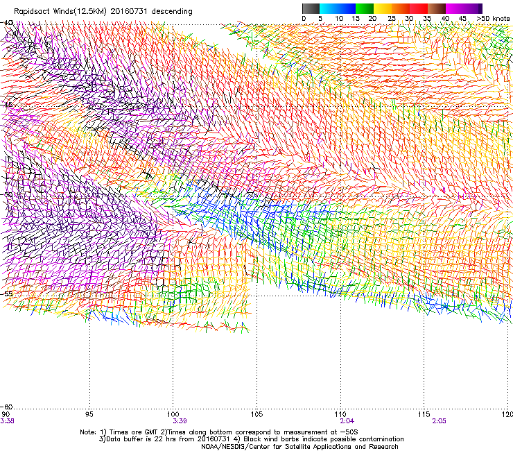Click the -45 latitude axis label
The image size is (513, 451).
point(6,105)
